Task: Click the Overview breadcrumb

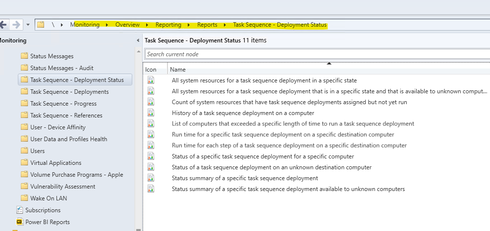Action: (x=127, y=25)
